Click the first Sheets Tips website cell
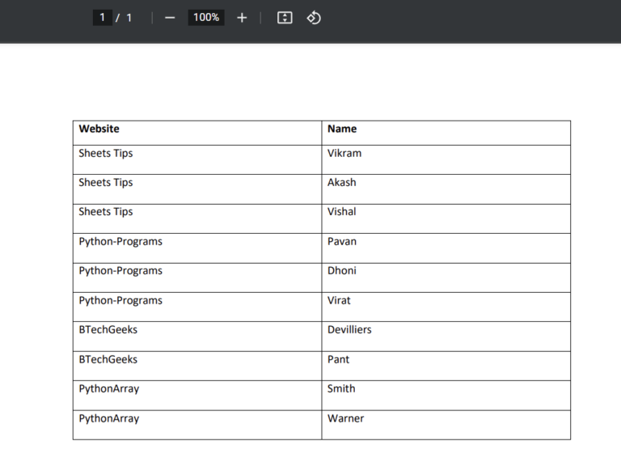This screenshot has width=621, height=475. coord(106,153)
